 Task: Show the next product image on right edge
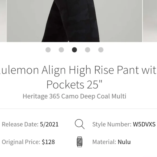(x=150, y=21)
